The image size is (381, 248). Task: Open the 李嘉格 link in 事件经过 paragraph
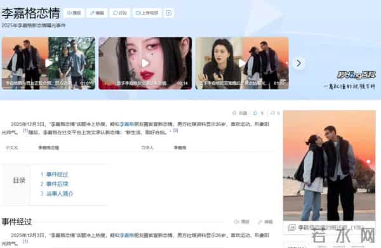click(127, 235)
